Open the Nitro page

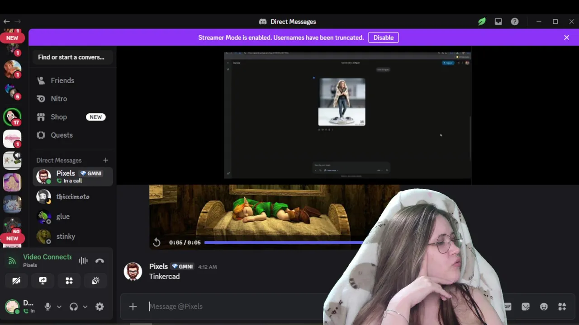[x=72, y=98]
